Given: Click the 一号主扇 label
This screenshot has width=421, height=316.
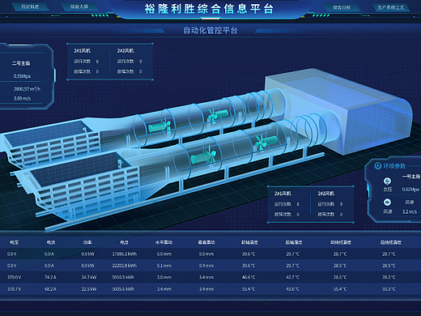Looking at the screenshot, I should pyautogui.click(x=411, y=177).
